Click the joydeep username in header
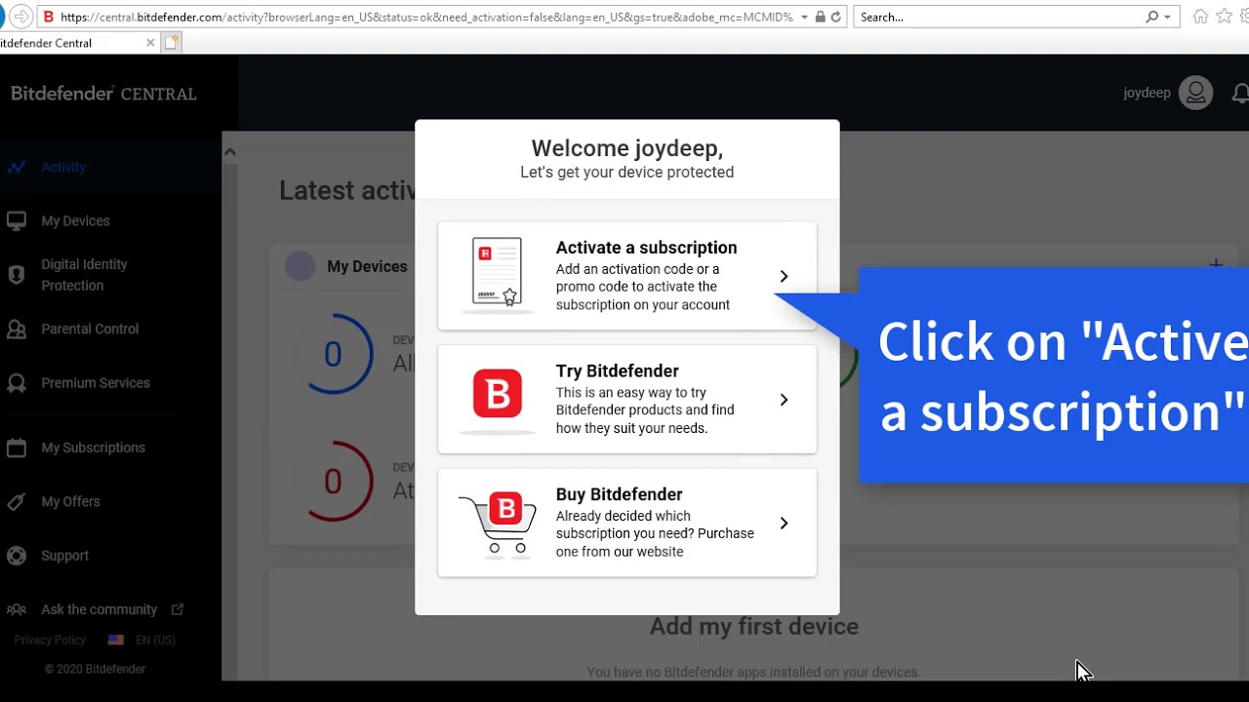Viewport: 1249px width, 702px height. [1147, 94]
